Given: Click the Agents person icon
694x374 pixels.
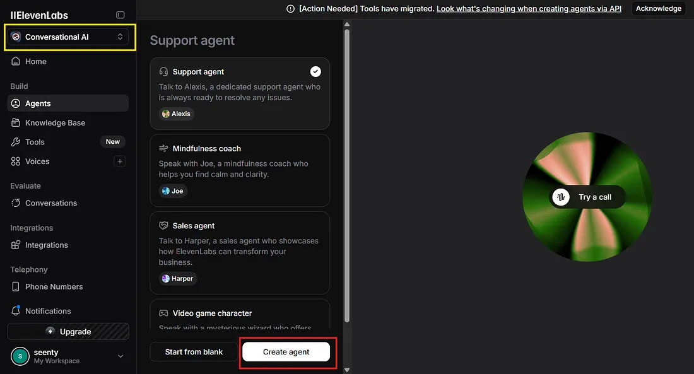Looking at the screenshot, I should coord(16,103).
